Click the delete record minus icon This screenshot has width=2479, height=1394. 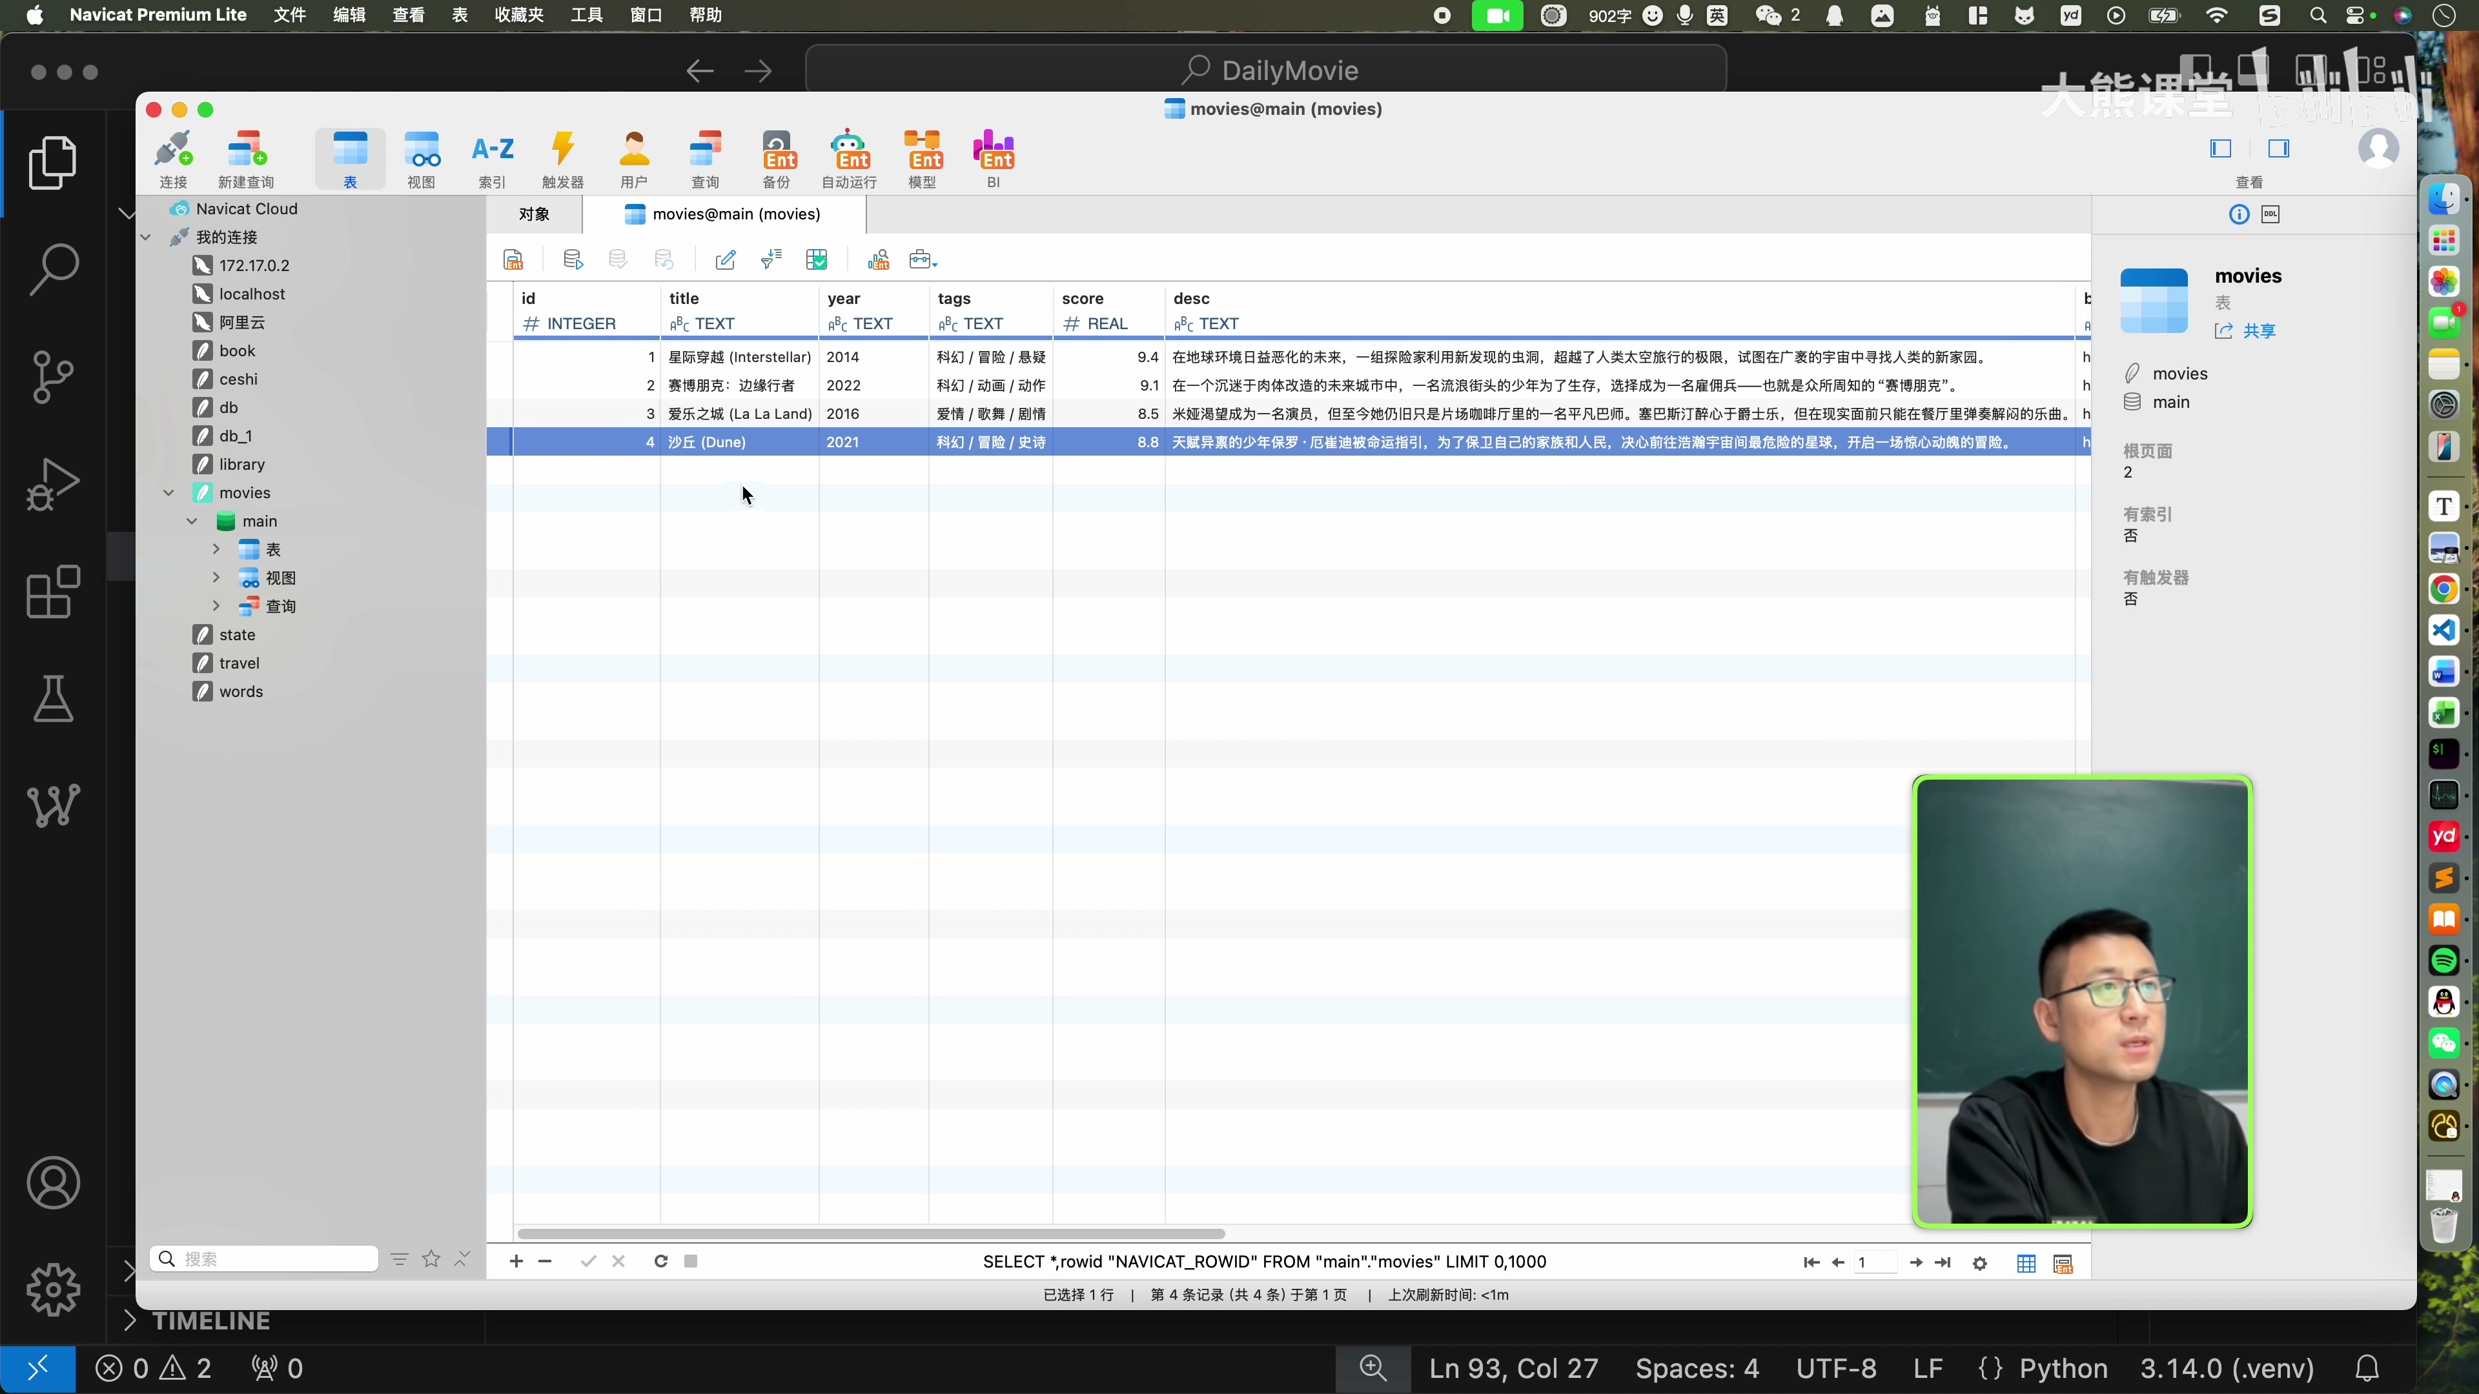coord(546,1261)
